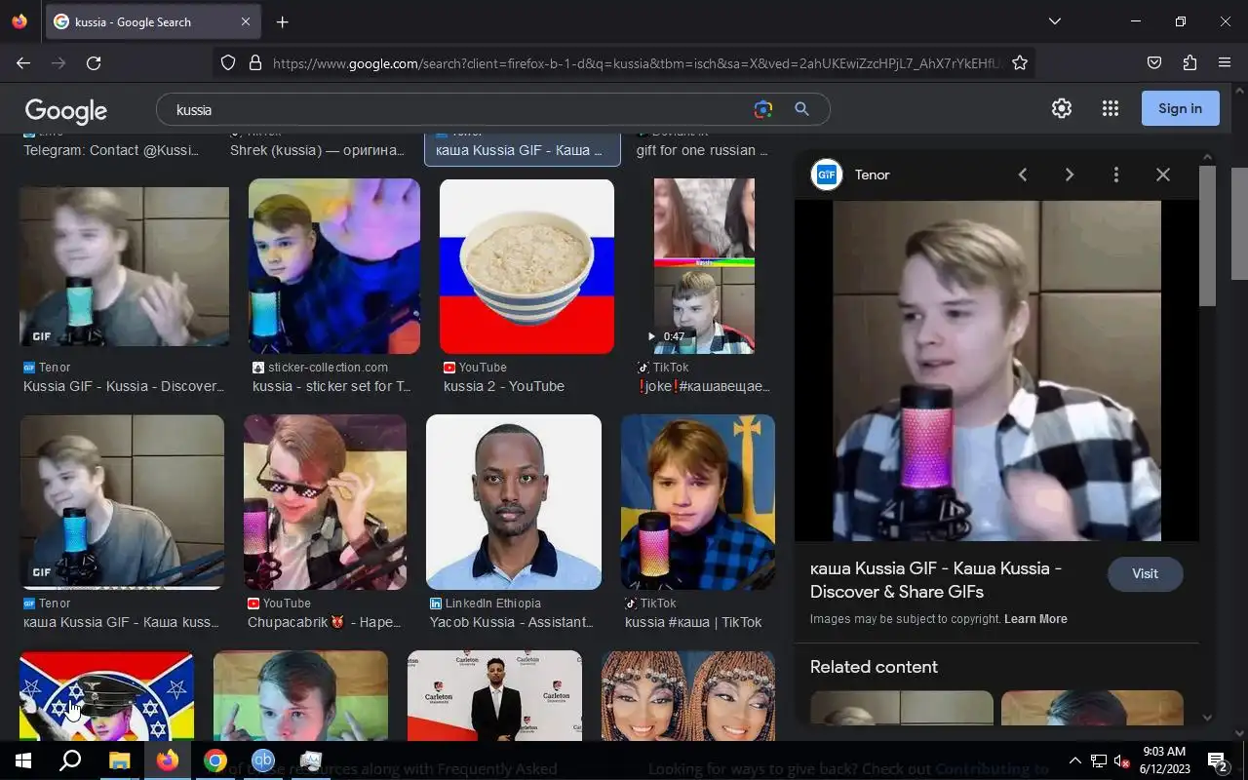Open the Carleton podium man thumbnail
The width and height of the screenshot is (1248, 780).
click(494, 695)
